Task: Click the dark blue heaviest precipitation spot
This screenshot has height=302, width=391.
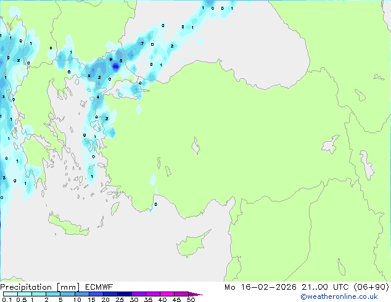Action: click(115, 67)
